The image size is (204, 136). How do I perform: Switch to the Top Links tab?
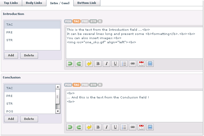pos(10,3)
